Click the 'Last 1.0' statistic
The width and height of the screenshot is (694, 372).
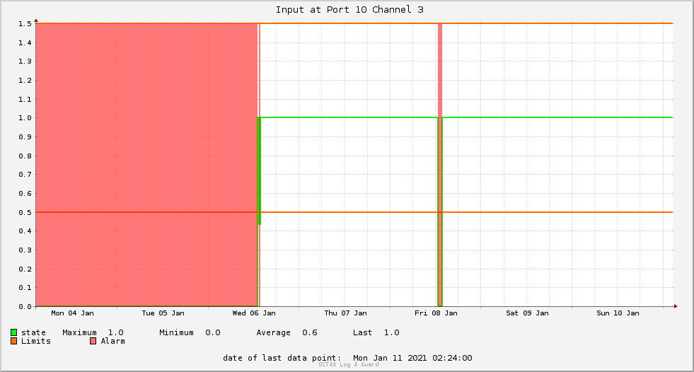(376, 332)
